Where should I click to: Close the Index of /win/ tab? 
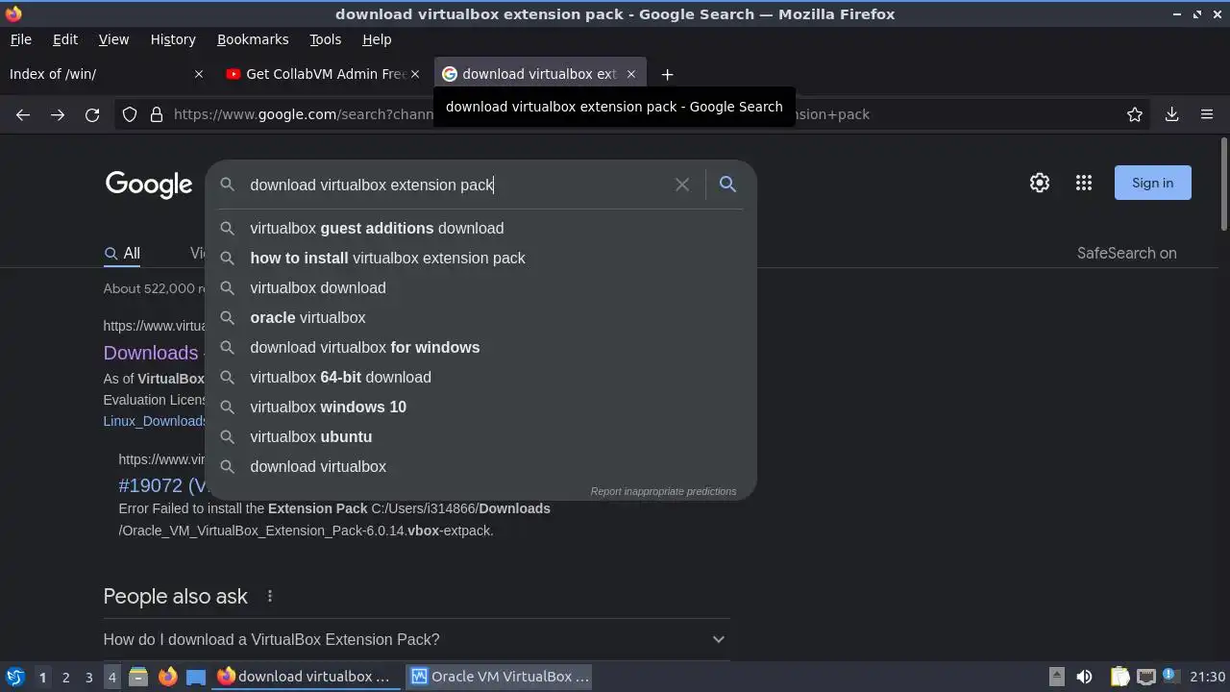199,74
